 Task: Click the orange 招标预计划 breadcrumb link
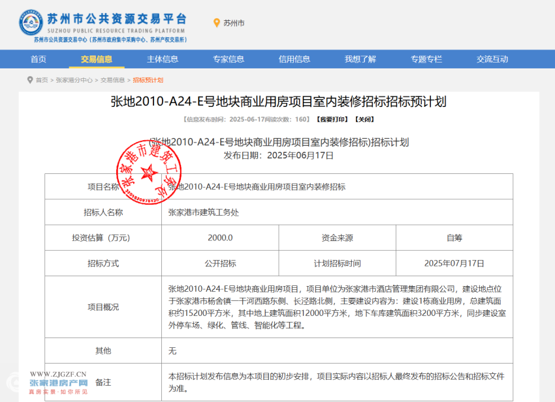148,80
